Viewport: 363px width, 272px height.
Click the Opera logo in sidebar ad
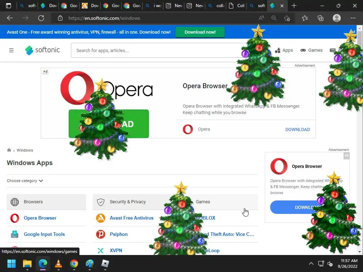coord(279,166)
